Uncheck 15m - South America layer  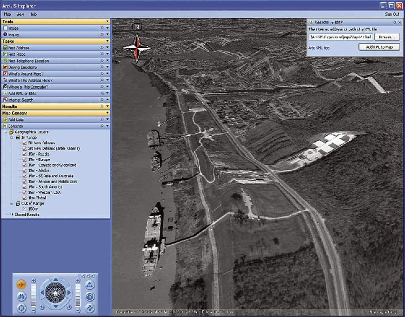pos(25,187)
